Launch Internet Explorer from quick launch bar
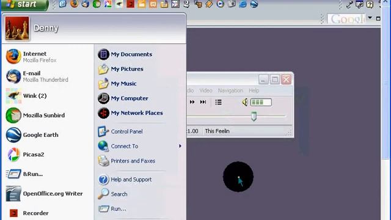The image size is (391, 220). tap(243, 4)
